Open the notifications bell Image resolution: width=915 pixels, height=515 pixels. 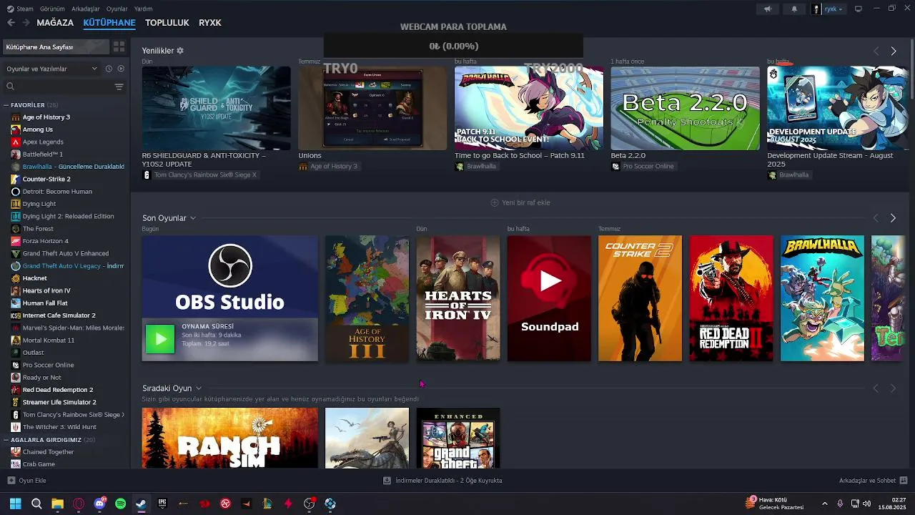click(x=794, y=9)
